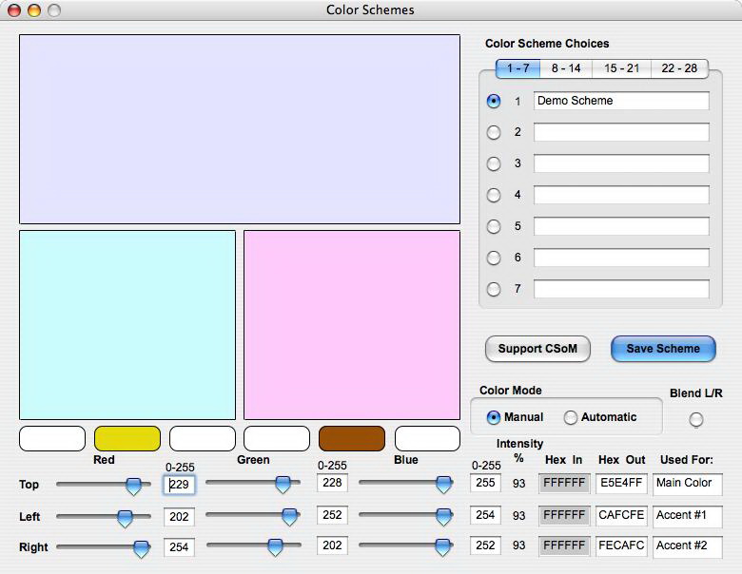Click the Right row Hex In field

click(564, 545)
